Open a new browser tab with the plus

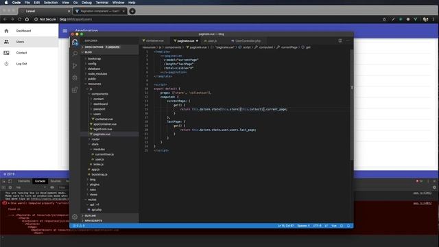pyautogui.click(x=132, y=11)
